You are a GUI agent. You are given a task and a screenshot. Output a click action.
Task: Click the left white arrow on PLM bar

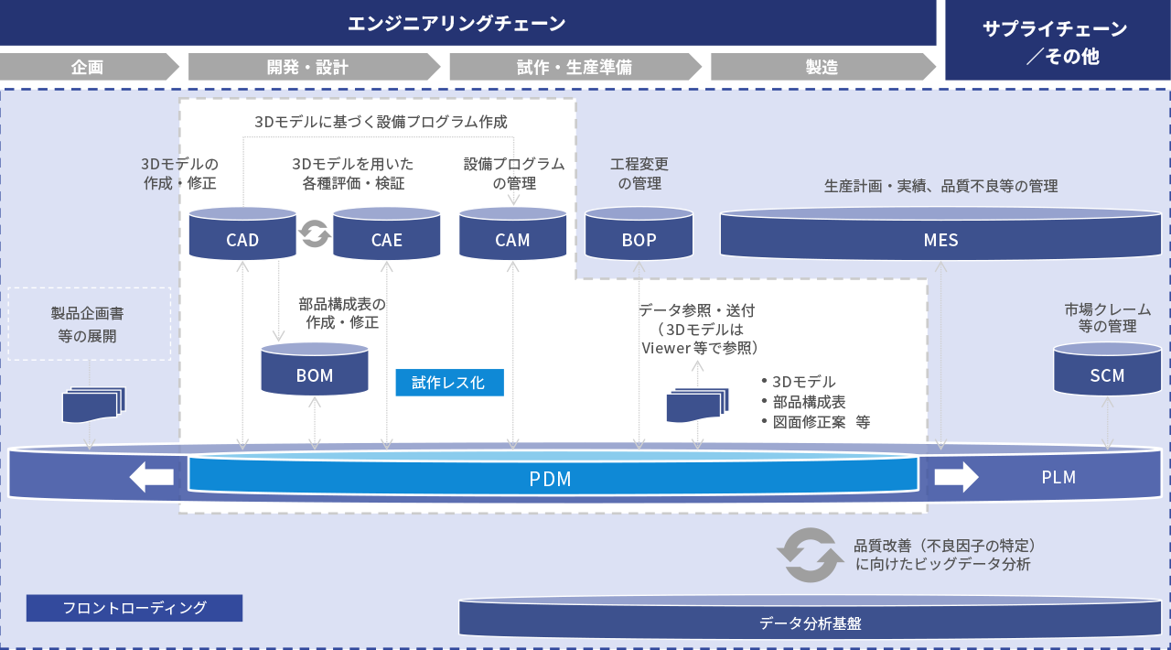[152, 477]
